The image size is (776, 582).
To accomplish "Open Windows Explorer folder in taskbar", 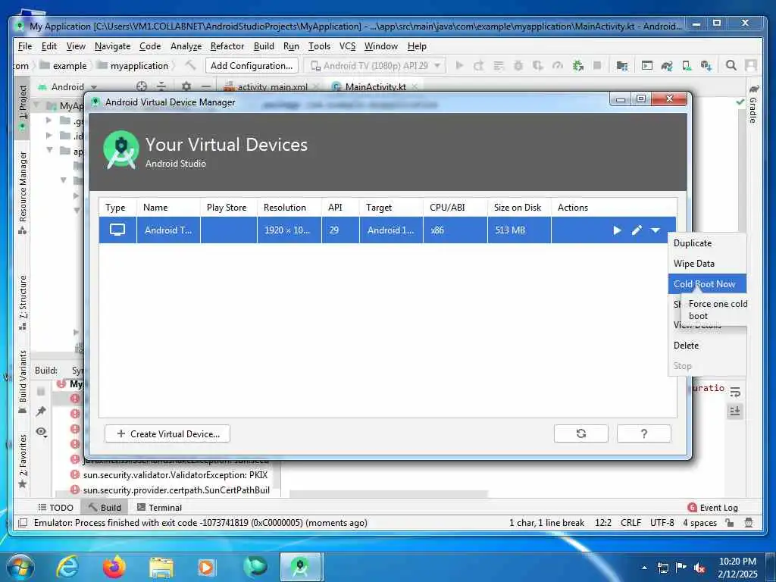I will [x=161, y=567].
